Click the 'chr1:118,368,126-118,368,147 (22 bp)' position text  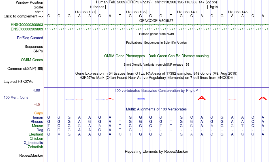[x=186, y=2]
